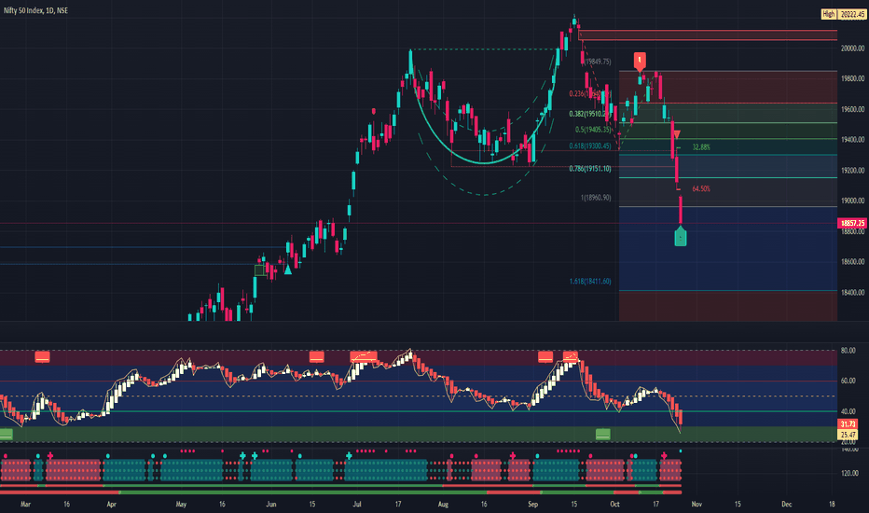This screenshot has width=869, height=513.
Task: Click the Apr label on time axis
Action: 111,504
